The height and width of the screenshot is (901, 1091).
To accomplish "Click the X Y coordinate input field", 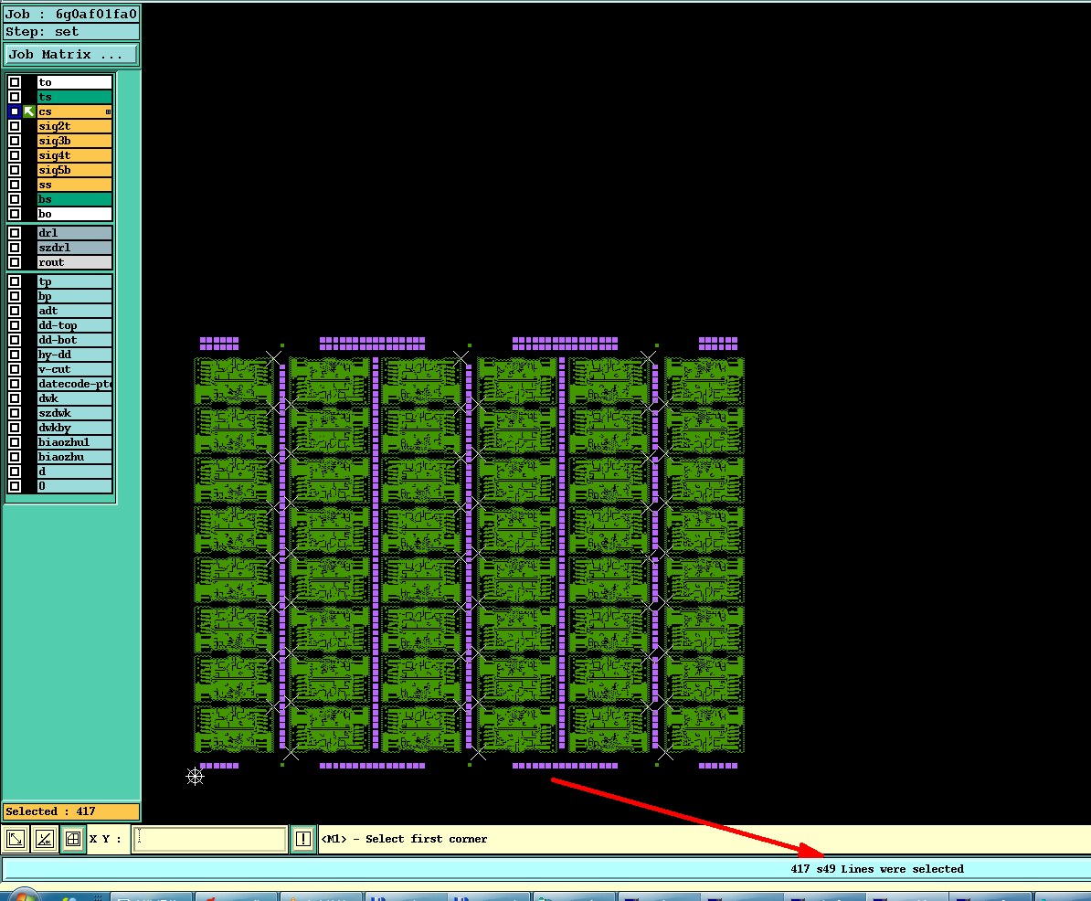I will pyautogui.click(x=209, y=838).
